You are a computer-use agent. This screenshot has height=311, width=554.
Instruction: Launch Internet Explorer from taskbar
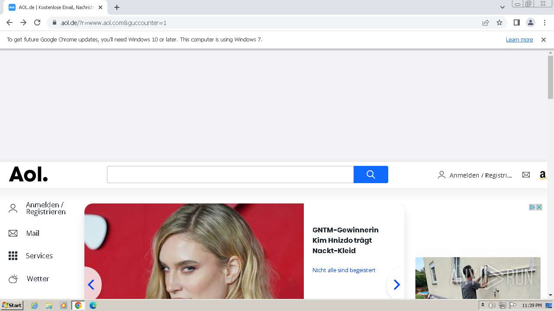pos(34,305)
